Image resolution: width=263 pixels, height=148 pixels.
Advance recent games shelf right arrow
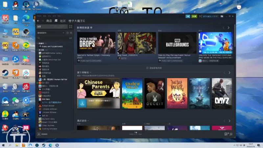point(229,121)
